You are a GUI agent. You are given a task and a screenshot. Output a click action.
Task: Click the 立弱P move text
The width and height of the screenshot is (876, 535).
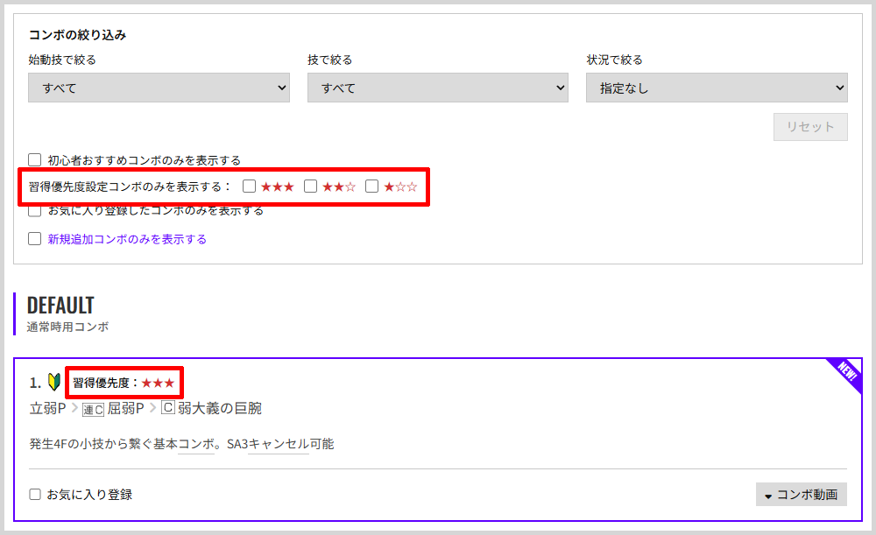pos(48,409)
